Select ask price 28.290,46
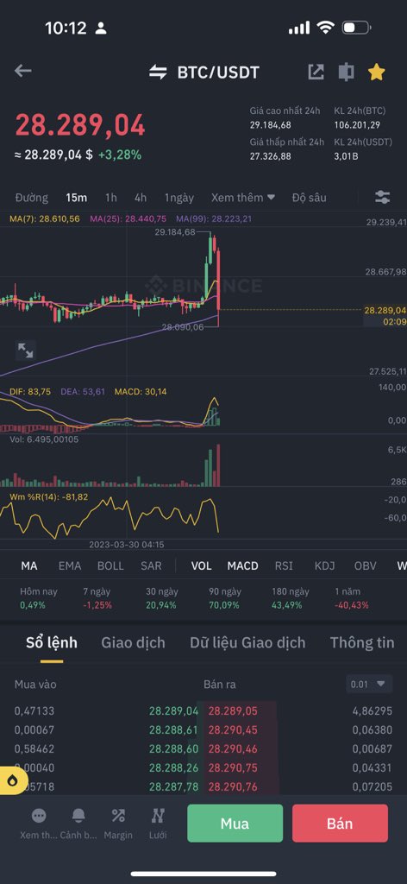 [233, 748]
